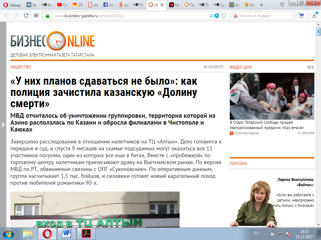
Task: Click the ОБЩЕСТВО section link
Action: [21, 67]
